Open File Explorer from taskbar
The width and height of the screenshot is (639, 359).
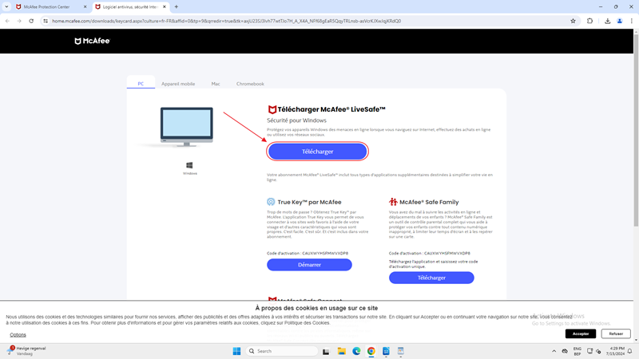tap(342, 351)
